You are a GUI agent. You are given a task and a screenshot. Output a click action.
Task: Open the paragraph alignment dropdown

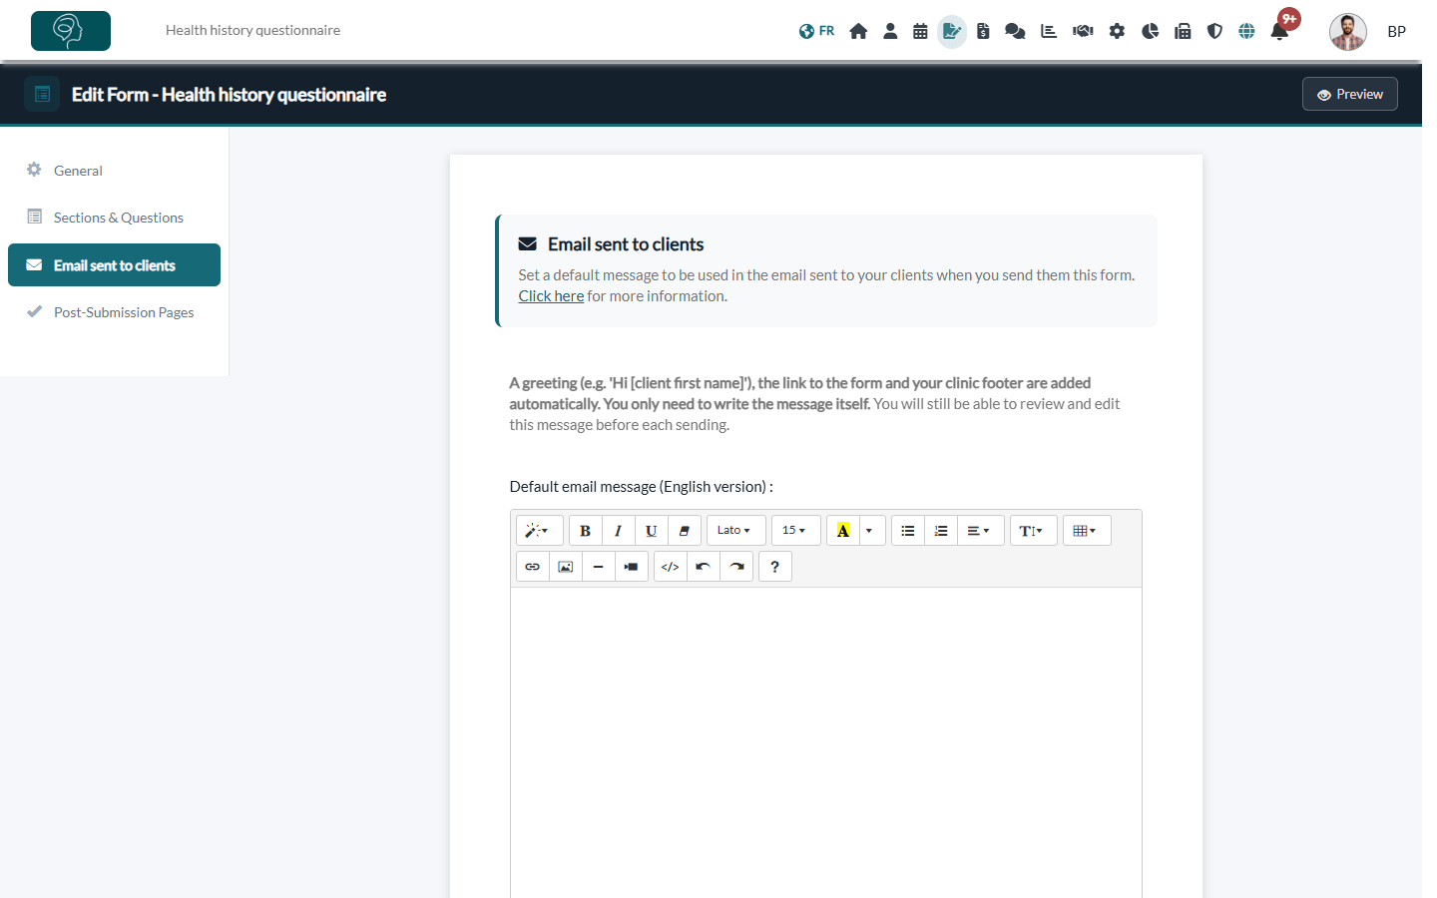click(981, 531)
